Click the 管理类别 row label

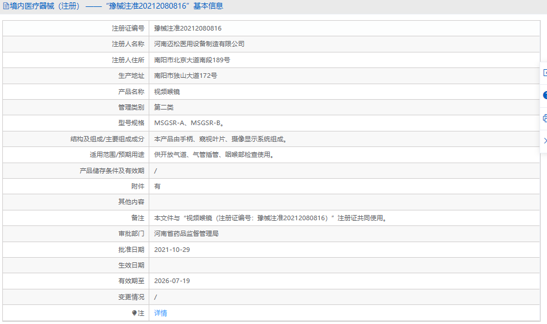pos(131,107)
